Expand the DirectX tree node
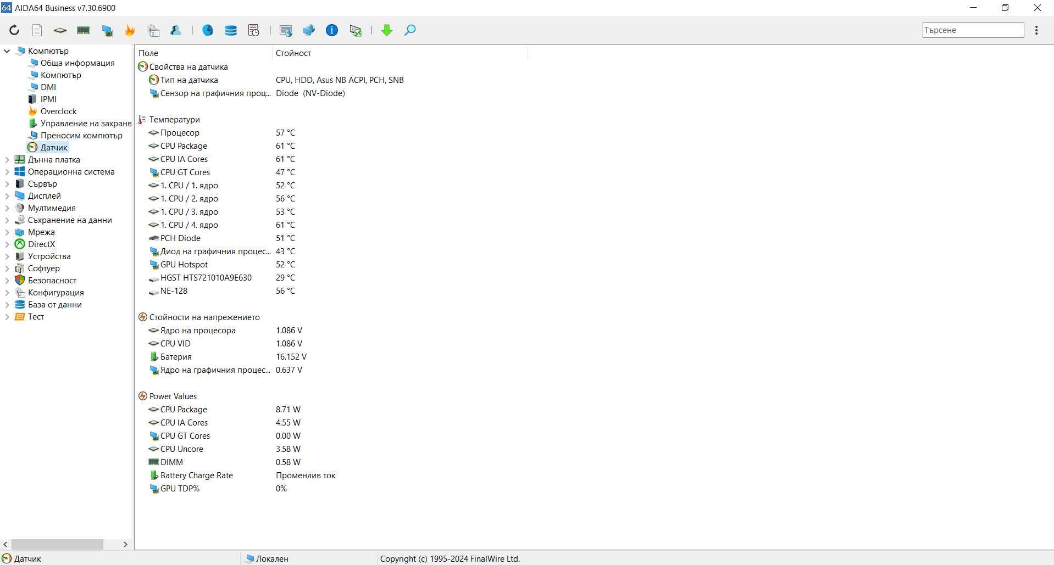 pos(7,244)
